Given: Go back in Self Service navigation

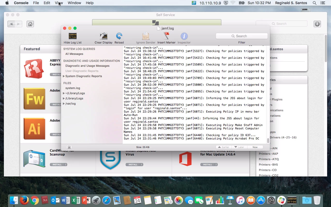Looking at the screenshot, I should [11, 24].
